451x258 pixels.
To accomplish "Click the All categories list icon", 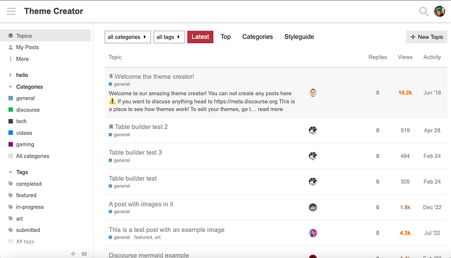I will [x=10, y=156].
